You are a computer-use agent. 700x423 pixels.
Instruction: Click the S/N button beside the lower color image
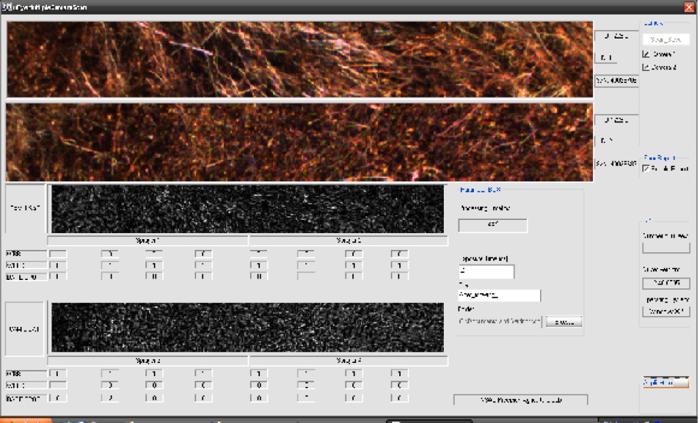616,164
